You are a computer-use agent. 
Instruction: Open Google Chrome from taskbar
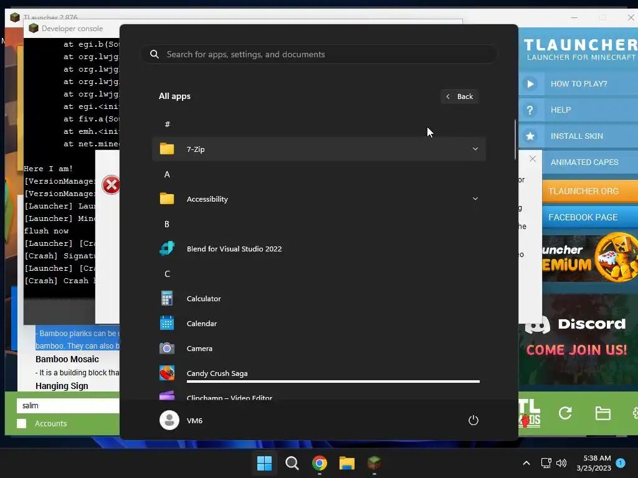click(x=320, y=463)
